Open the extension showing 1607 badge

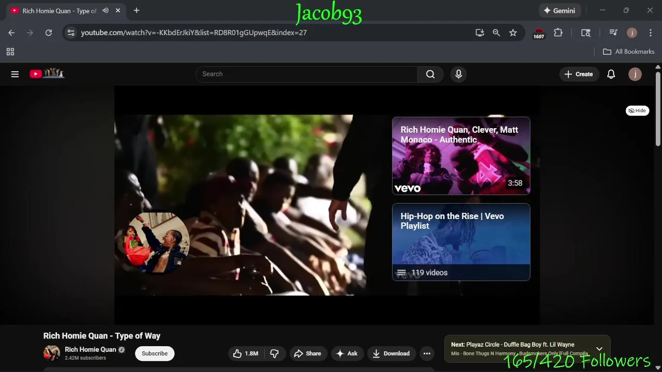pos(539,34)
